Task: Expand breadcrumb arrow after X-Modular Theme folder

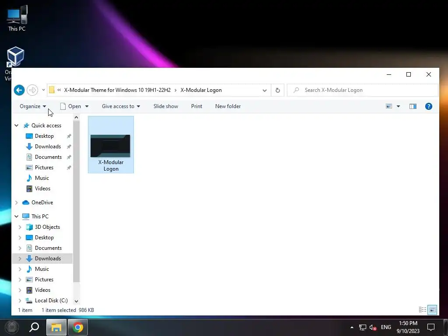Action: click(175, 90)
